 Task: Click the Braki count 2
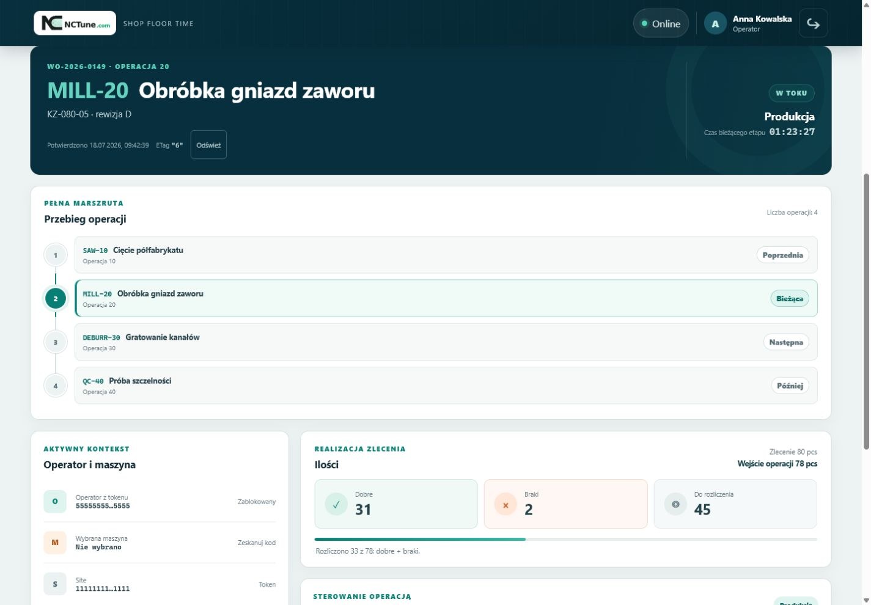pyautogui.click(x=529, y=509)
